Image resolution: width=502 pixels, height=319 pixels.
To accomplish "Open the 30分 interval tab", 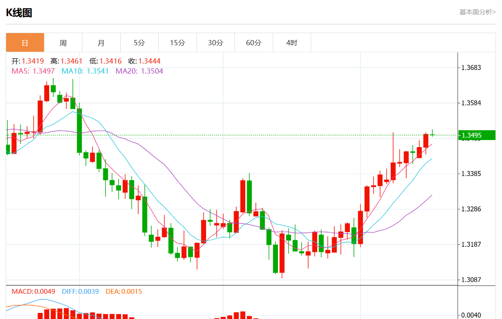I will tap(215, 43).
